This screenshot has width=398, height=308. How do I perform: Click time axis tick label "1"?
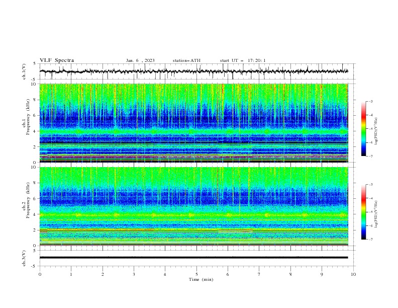tap(71, 274)
